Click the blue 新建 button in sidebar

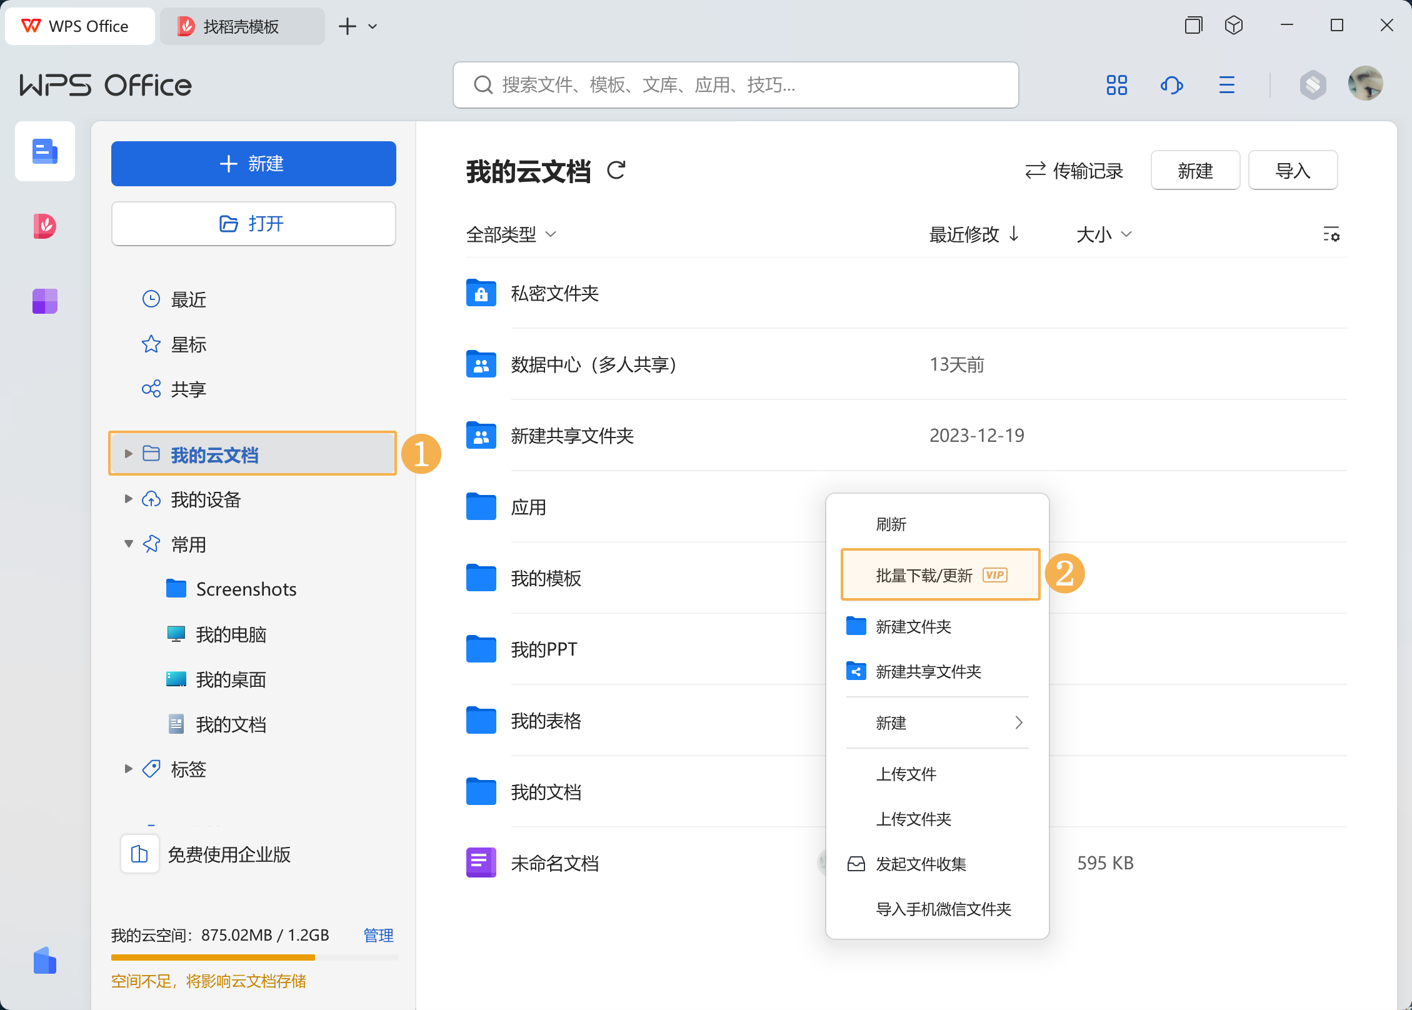[253, 164]
